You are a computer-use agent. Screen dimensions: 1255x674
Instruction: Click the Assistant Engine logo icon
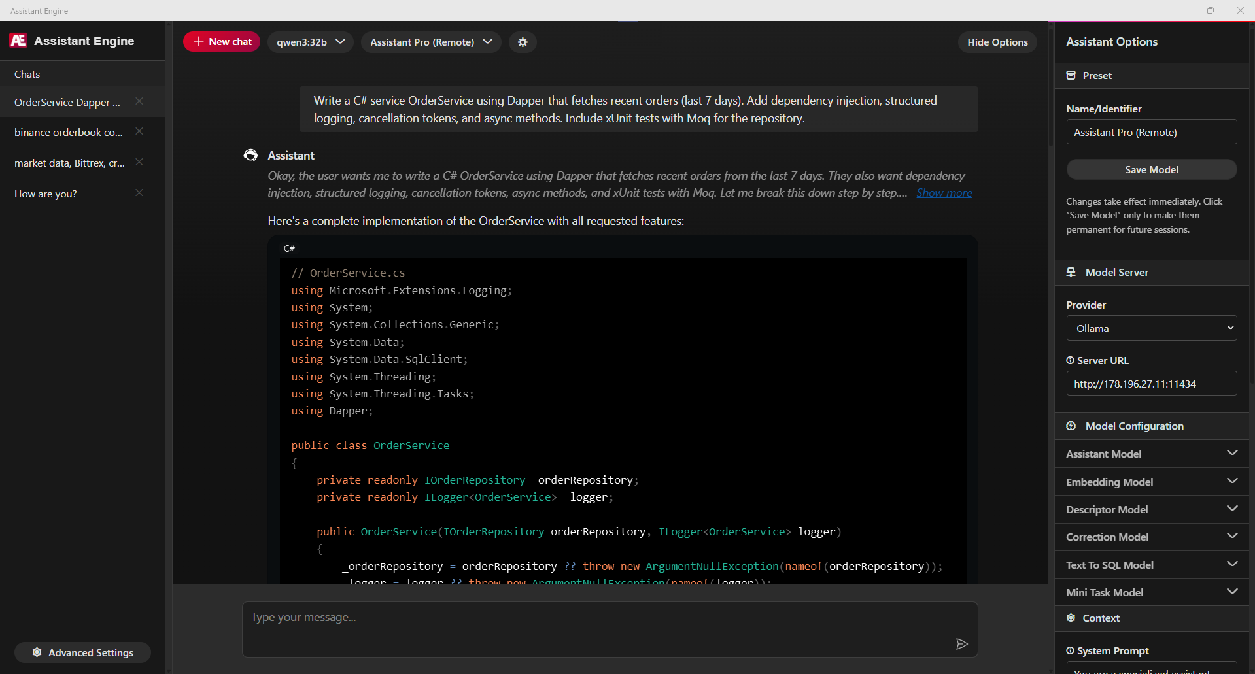[18, 41]
